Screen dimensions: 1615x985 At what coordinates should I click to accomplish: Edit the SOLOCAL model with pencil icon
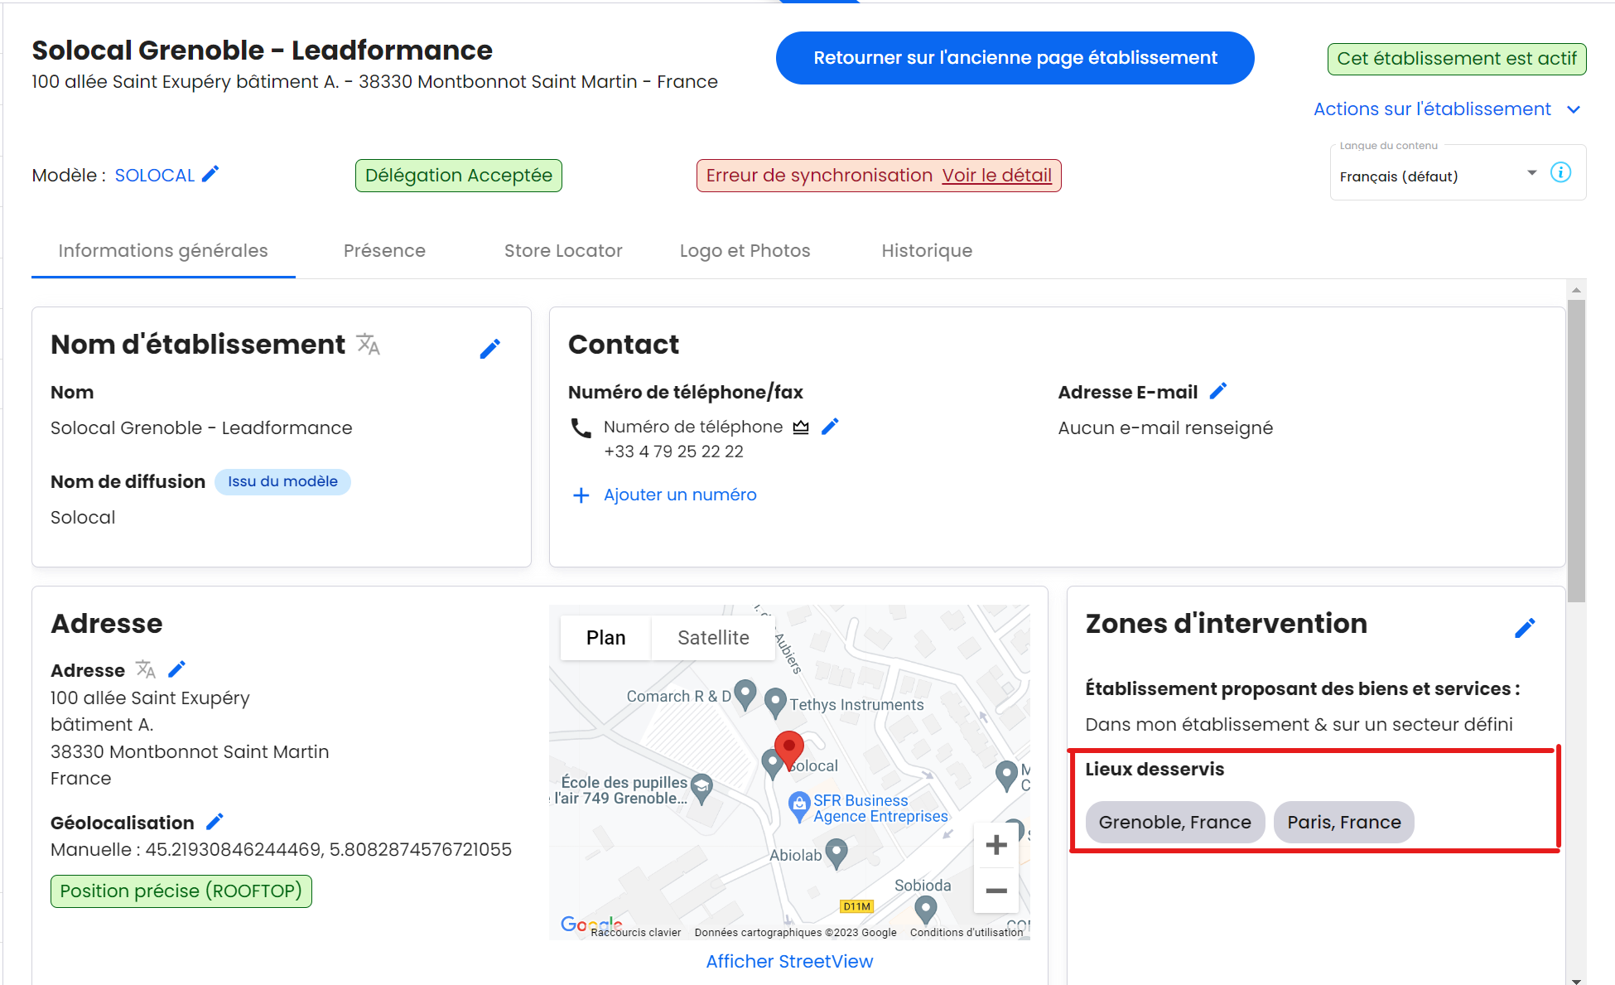click(210, 174)
